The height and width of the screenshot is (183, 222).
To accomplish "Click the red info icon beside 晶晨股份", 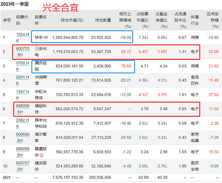I will click(x=42, y=155).
